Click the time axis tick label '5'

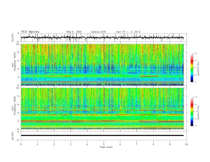[104, 144]
